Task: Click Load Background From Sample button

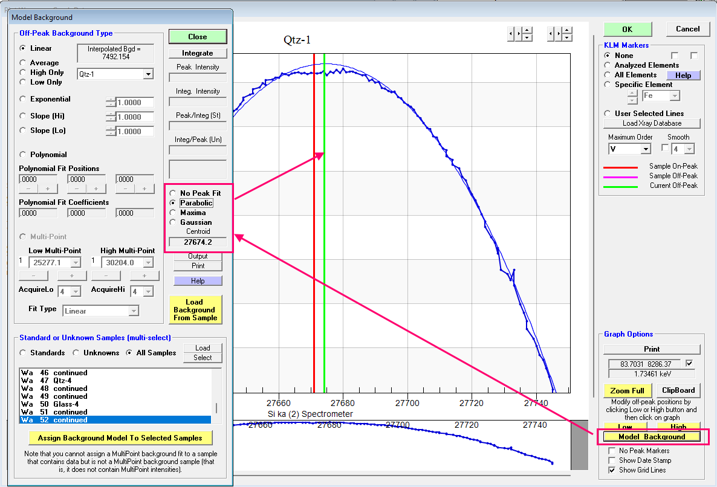Action: tap(194, 309)
